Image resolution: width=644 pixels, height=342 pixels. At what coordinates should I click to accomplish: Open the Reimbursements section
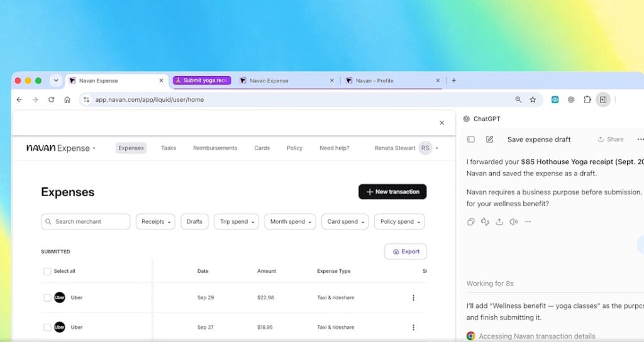click(215, 148)
